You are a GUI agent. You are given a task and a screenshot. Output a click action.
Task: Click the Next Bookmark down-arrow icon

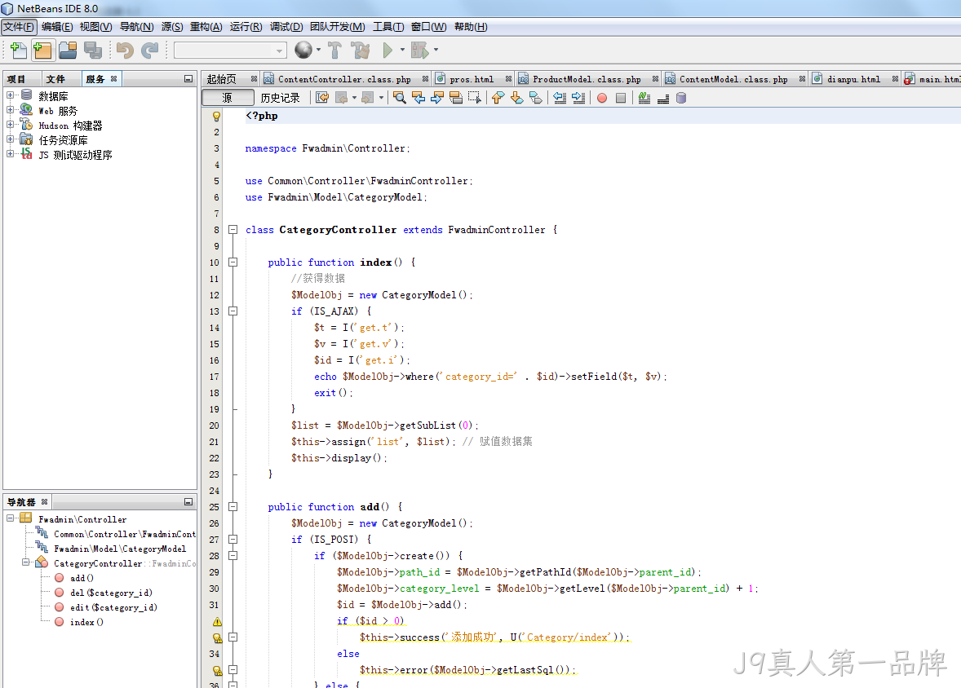click(x=516, y=97)
